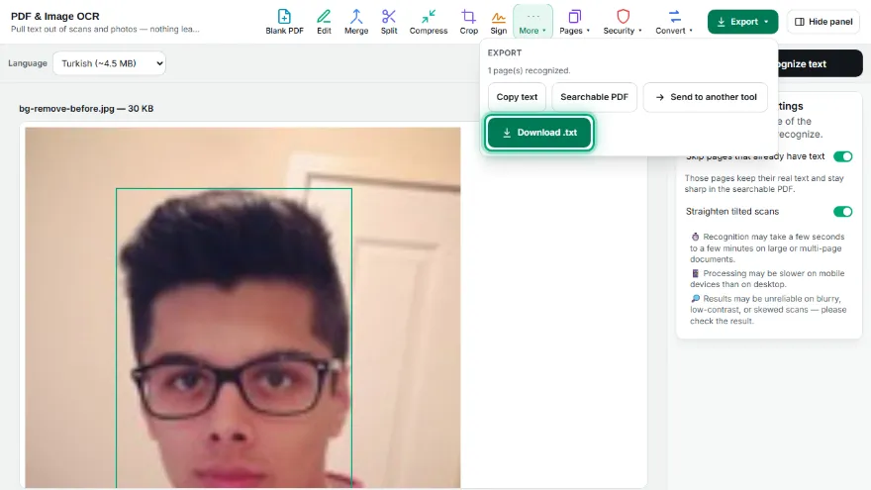Open the Split scissors tool
The height and width of the screenshot is (490, 871).
(389, 22)
